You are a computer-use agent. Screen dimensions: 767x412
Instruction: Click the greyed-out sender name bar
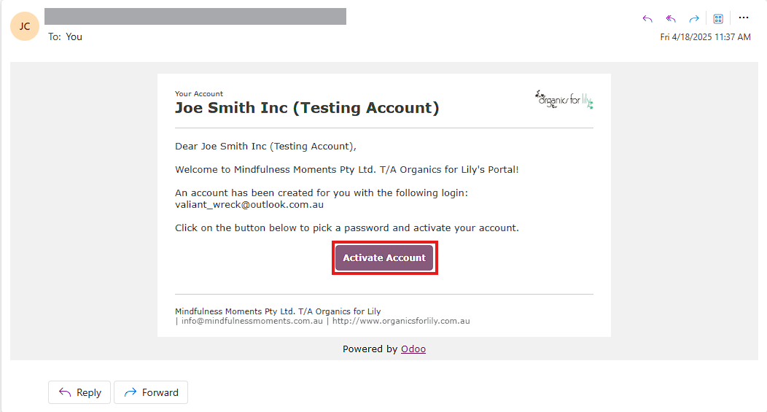click(x=195, y=16)
